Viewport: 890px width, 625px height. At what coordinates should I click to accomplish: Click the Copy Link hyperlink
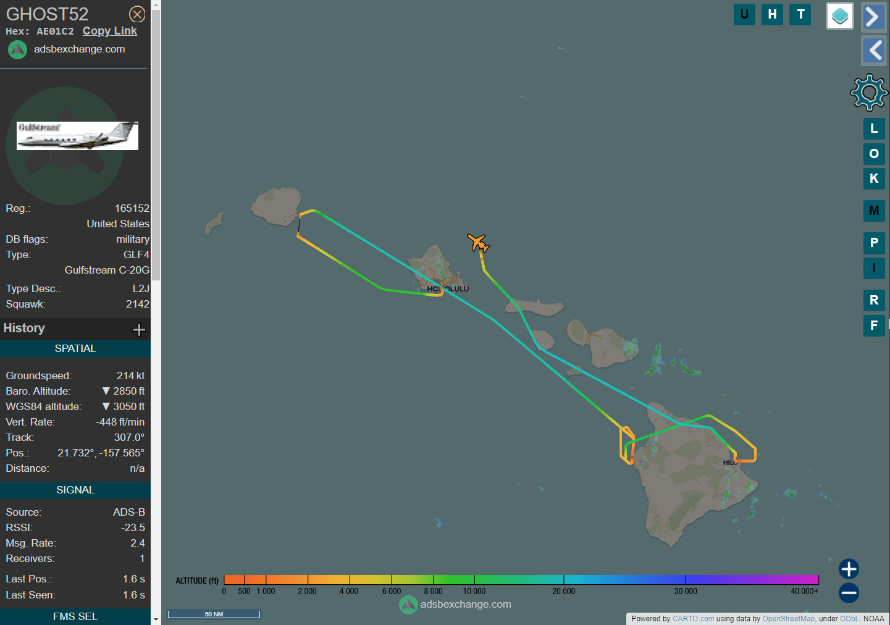110,31
